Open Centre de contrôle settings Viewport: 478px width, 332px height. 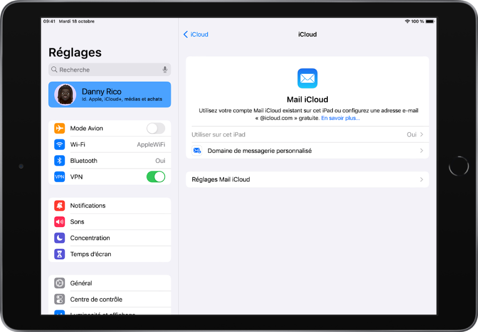click(x=110, y=299)
